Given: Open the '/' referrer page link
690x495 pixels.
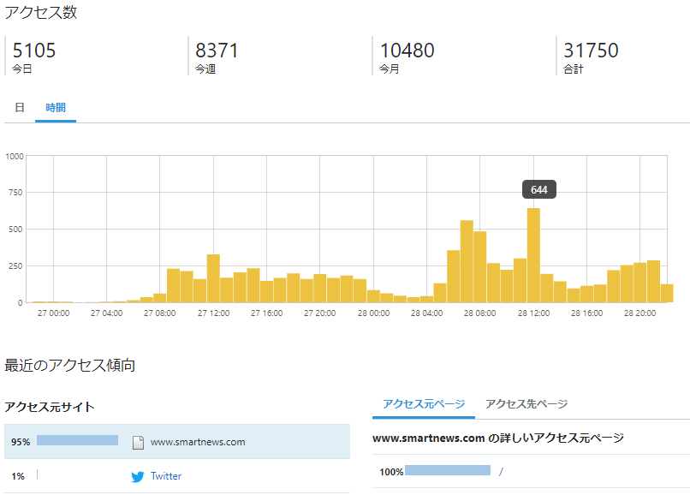Looking at the screenshot, I should pyautogui.click(x=501, y=472).
